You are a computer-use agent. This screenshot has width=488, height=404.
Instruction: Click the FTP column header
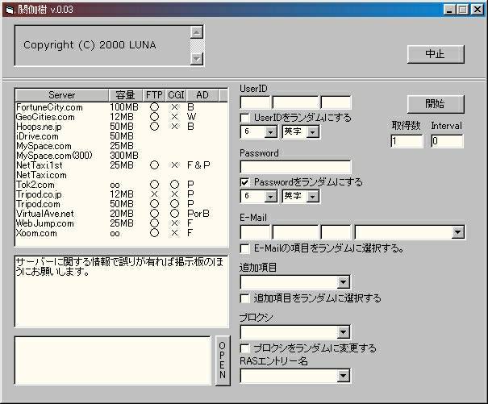(x=154, y=95)
